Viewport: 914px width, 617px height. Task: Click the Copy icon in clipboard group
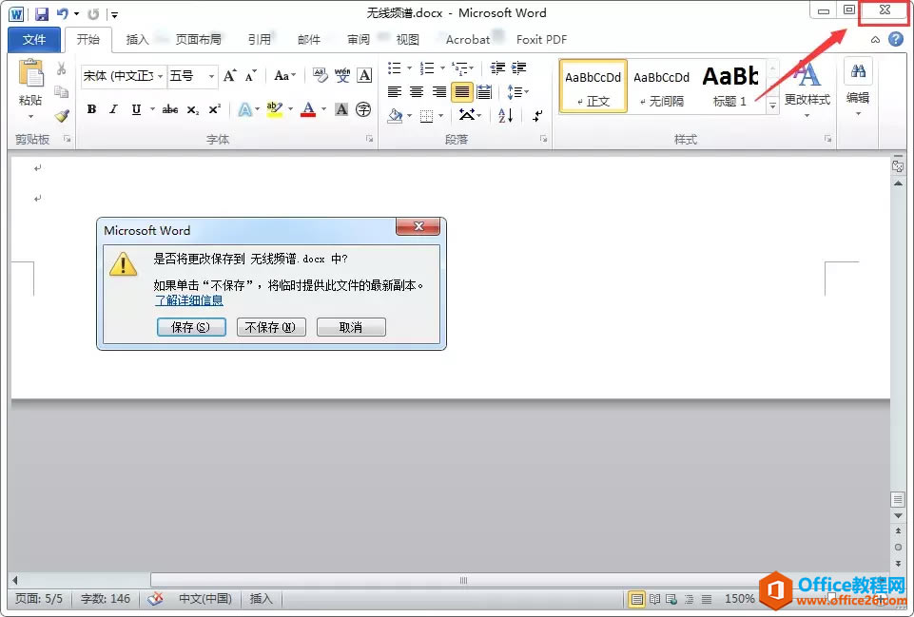pyautogui.click(x=61, y=91)
